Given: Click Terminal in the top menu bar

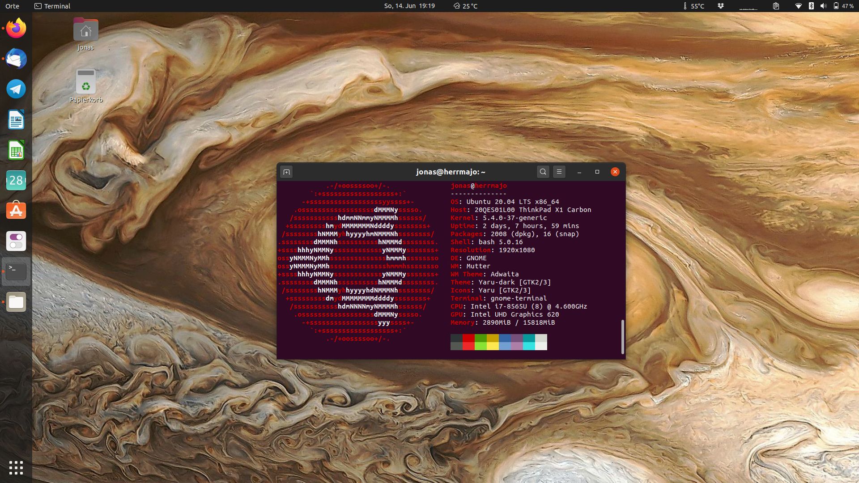Looking at the screenshot, I should (x=52, y=6).
